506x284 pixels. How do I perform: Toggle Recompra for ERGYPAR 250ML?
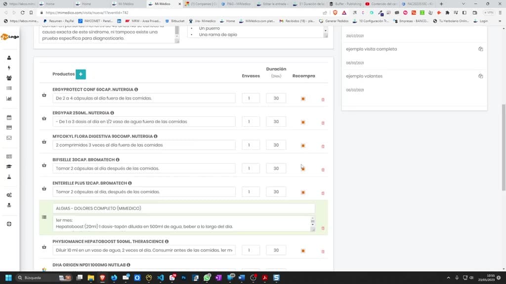(303, 122)
